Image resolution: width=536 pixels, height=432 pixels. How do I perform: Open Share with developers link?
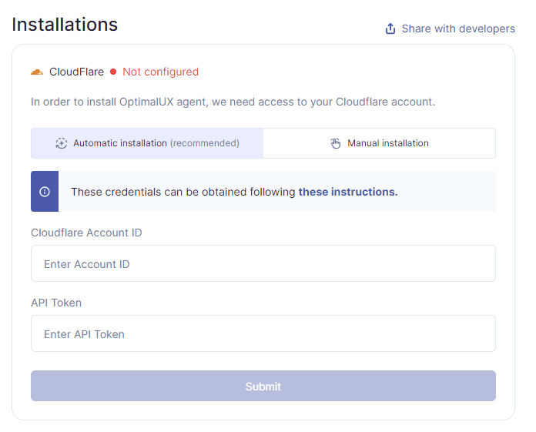(x=450, y=28)
